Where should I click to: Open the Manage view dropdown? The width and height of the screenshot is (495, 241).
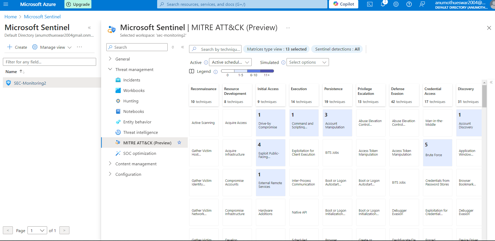tap(52, 47)
